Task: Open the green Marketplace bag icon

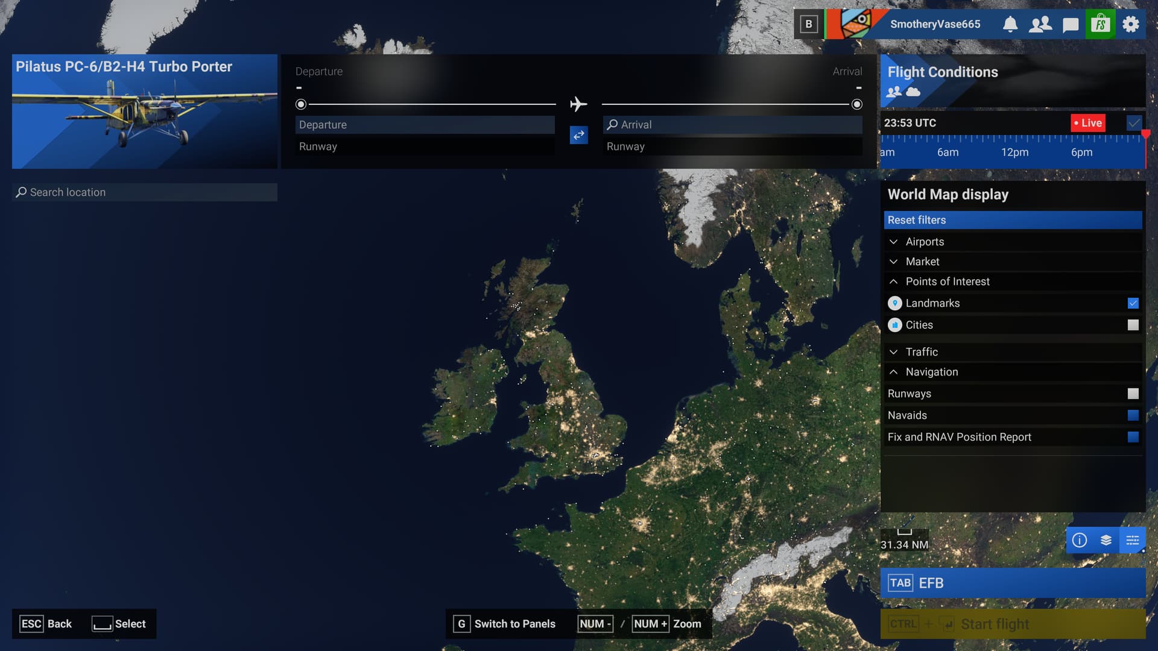Action: point(1101,25)
